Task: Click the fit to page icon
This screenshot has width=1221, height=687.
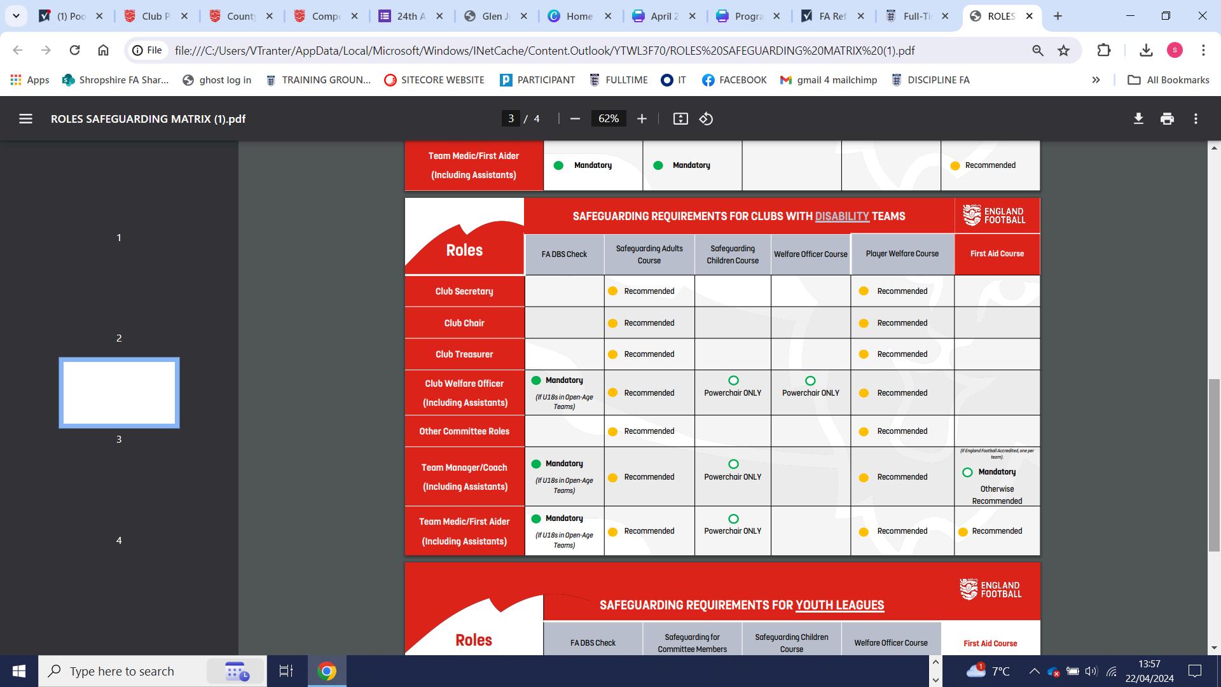Action: pyautogui.click(x=680, y=119)
